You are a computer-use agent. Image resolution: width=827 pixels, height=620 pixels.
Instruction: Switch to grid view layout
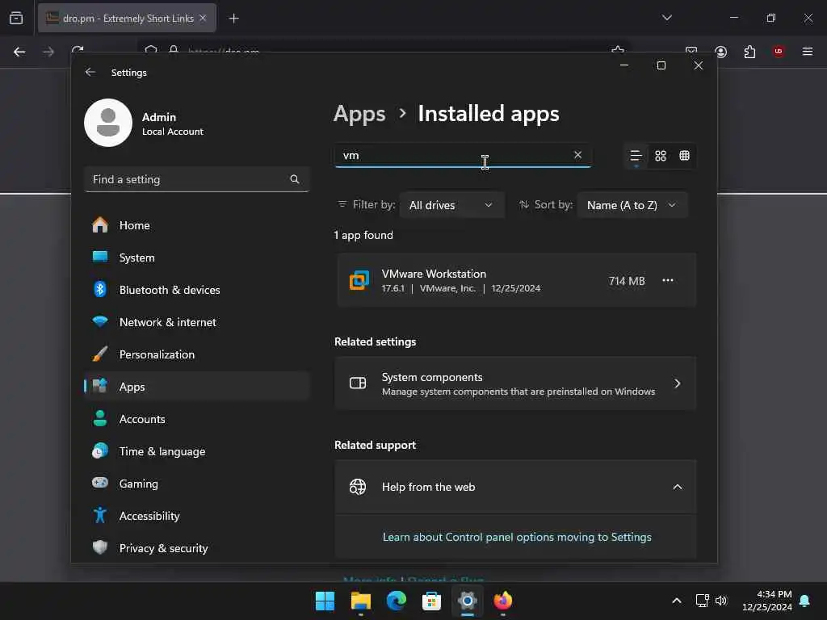click(x=661, y=156)
